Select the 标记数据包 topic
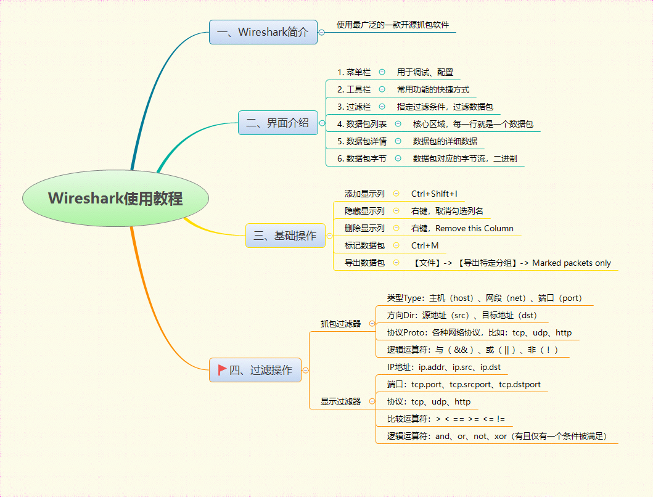653x497 pixels. tap(364, 246)
